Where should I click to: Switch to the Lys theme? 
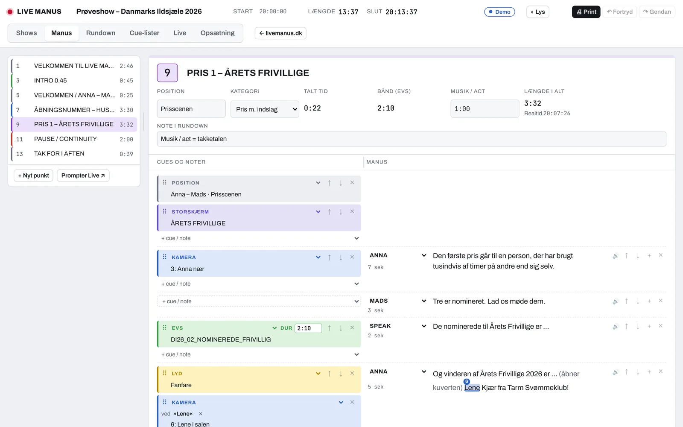point(538,12)
